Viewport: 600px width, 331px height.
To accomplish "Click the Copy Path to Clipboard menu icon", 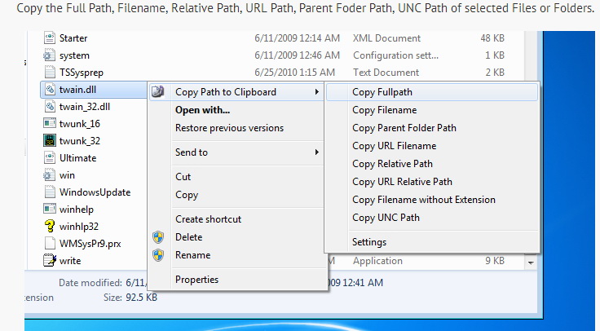I will point(159,92).
